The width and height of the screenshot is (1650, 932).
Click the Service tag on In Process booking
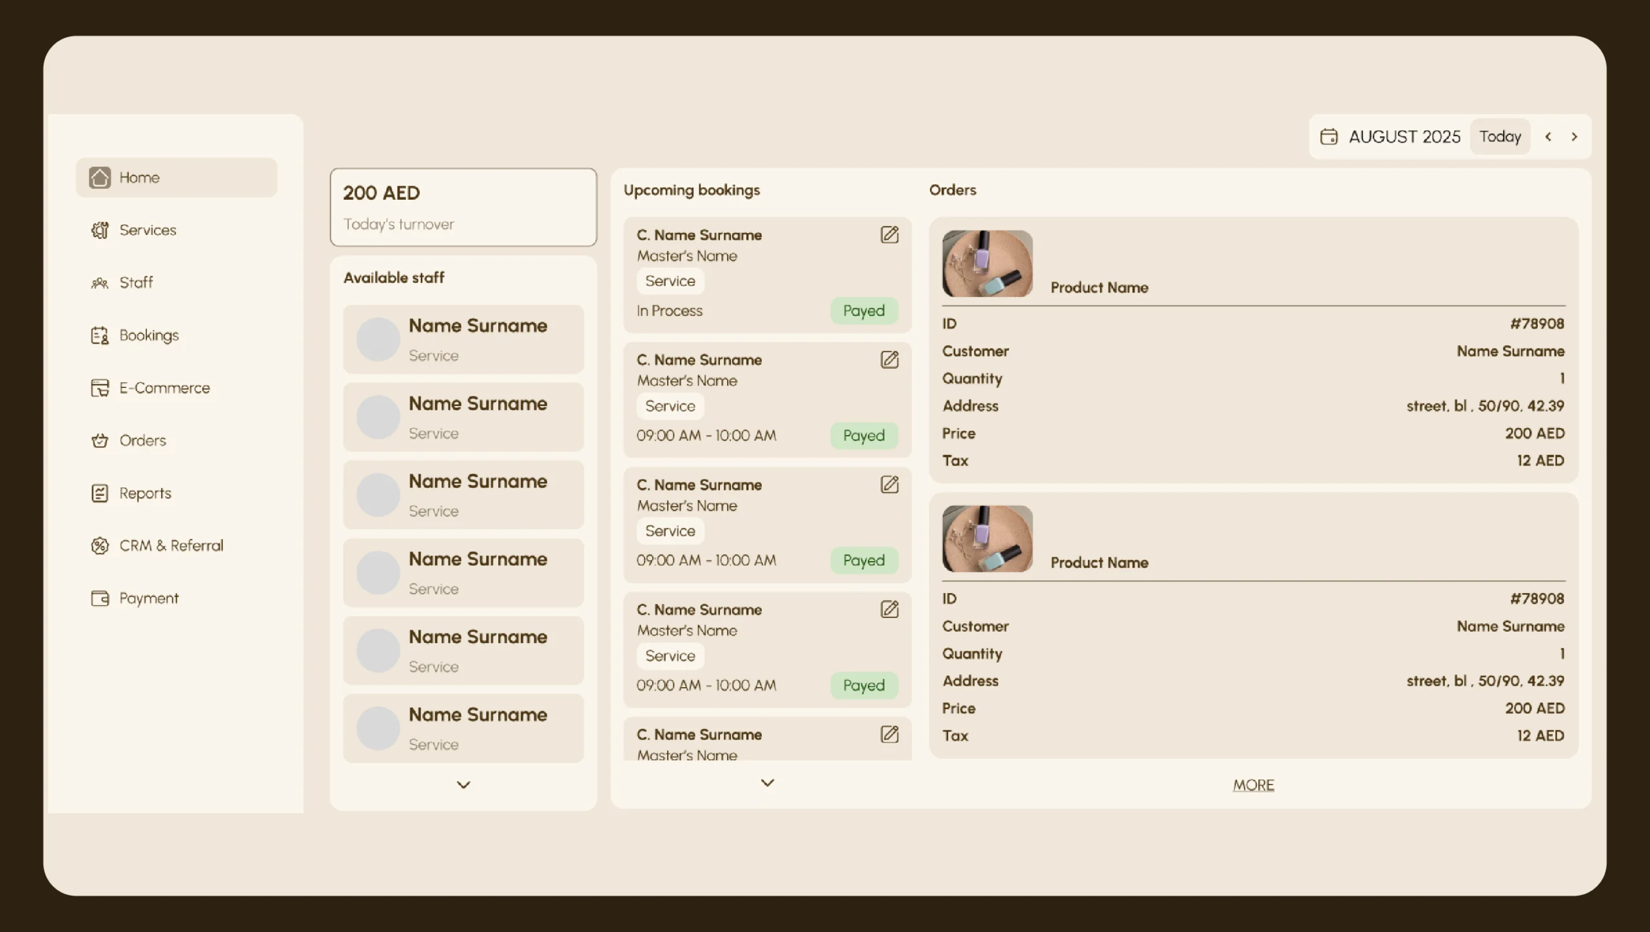(x=670, y=281)
